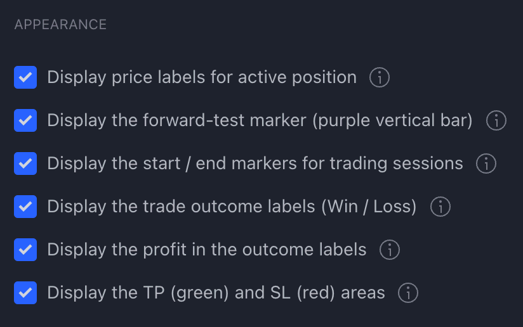Screen dimensions: 523x327
Task: Open info icon for TP and SL areas
Action: tap(408, 293)
